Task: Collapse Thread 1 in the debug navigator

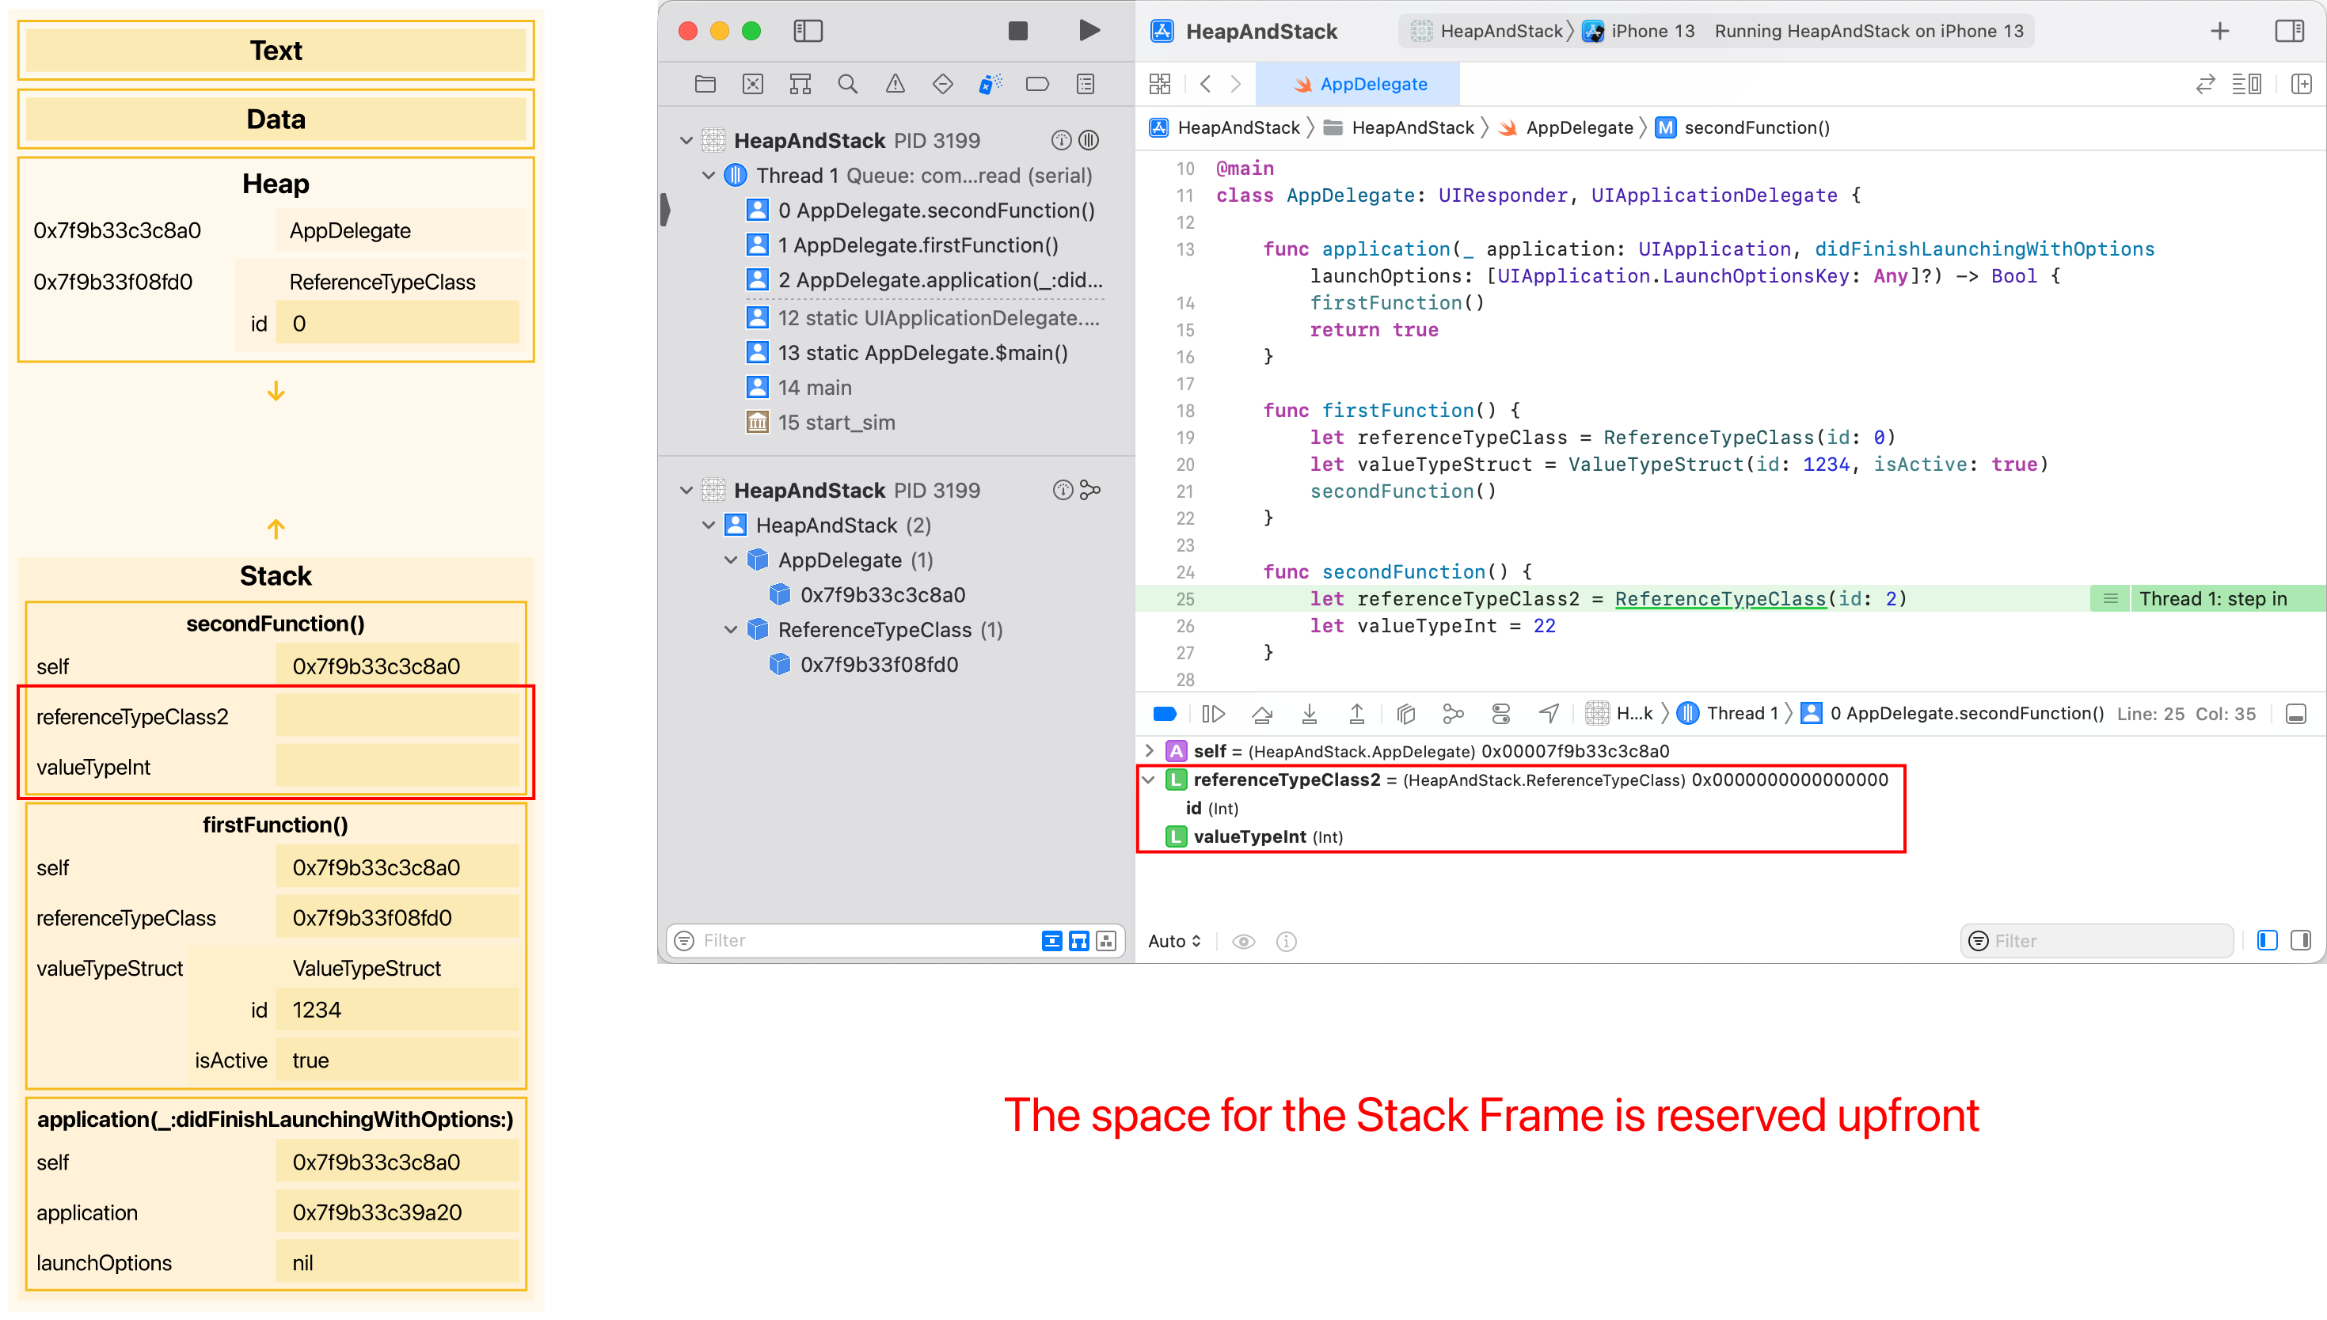Action: click(709, 175)
